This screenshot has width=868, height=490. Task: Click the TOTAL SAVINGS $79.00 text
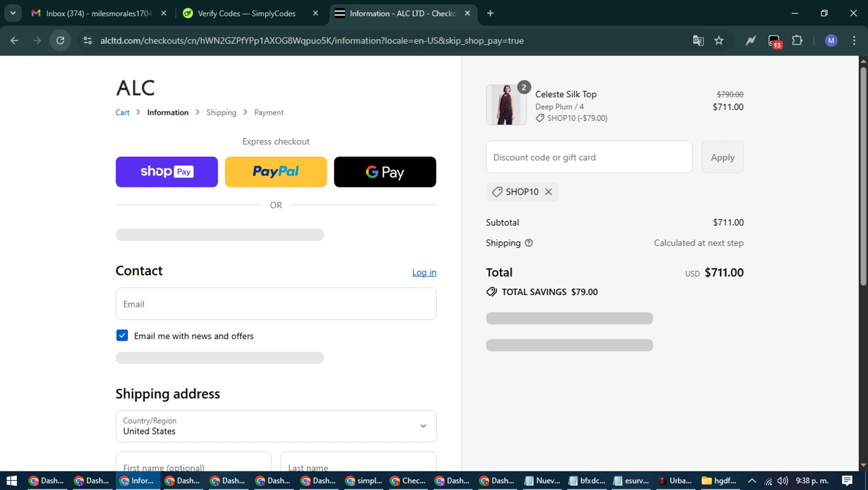(x=550, y=292)
